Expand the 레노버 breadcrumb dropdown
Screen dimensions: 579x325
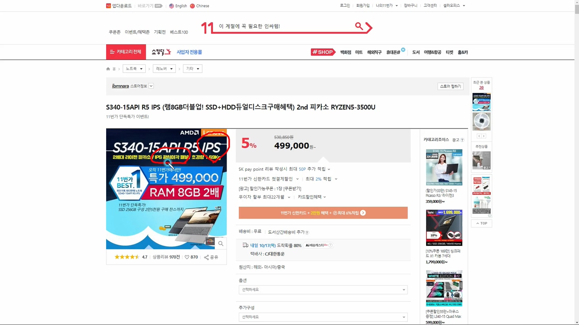click(x=164, y=68)
